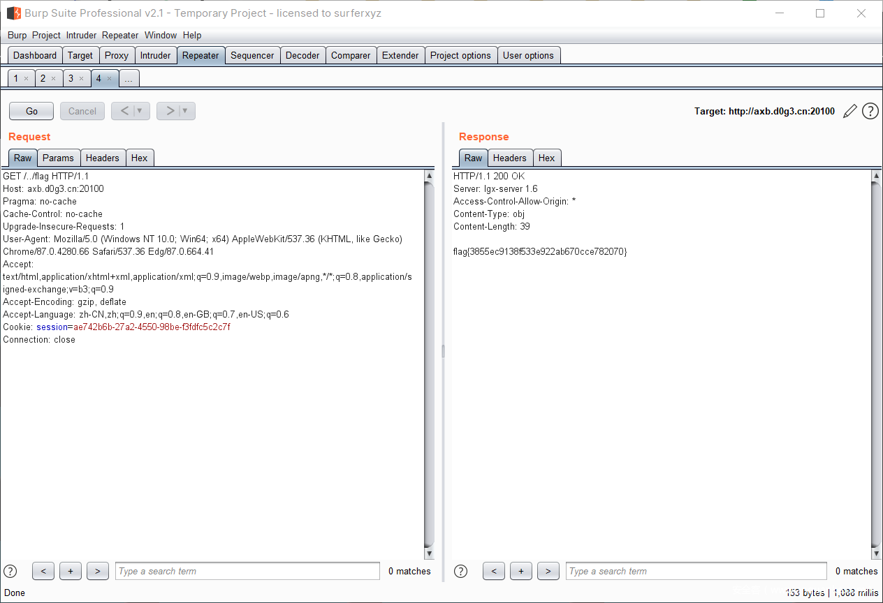This screenshot has width=883, height=603.
Task: Select Repeater sub-tab 1
Action: tap(16, 78)
